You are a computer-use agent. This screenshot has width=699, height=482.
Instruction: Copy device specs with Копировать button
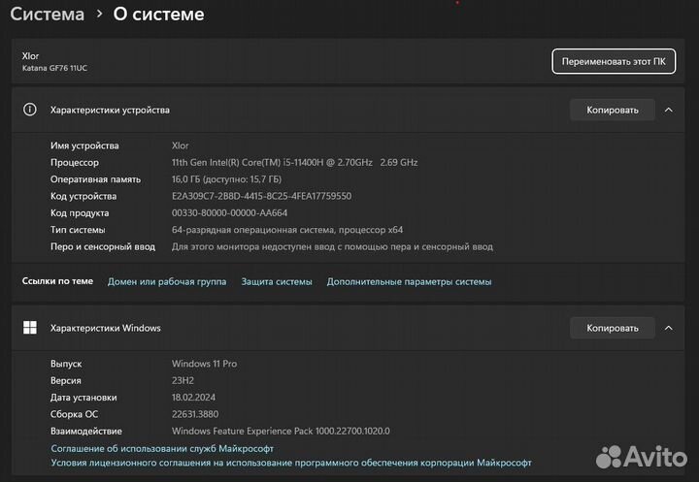[x=612, y=110]
